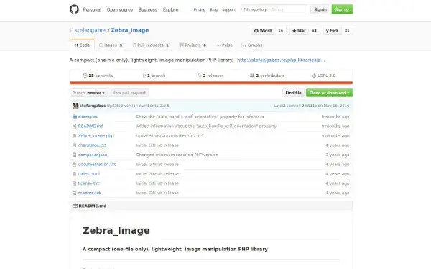Click the Watch button
The width and height of the screenshot is (431, 269).
tap(263, 30)
